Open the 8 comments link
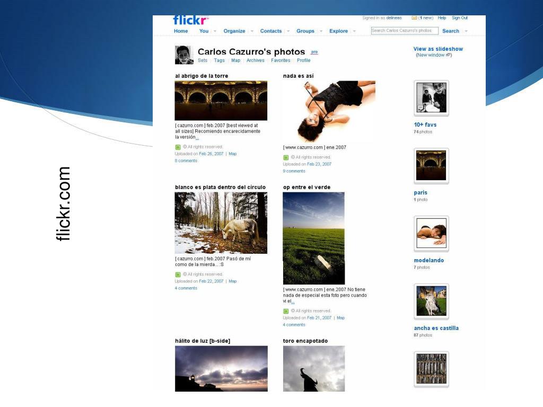The height and width of the screenshot is (407, 543). [186, 161]
